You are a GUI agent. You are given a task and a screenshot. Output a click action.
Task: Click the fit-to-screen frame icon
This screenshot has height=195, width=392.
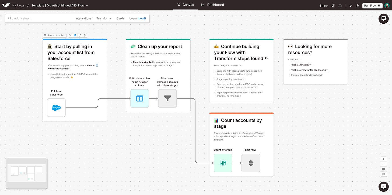tap(383, 174)
